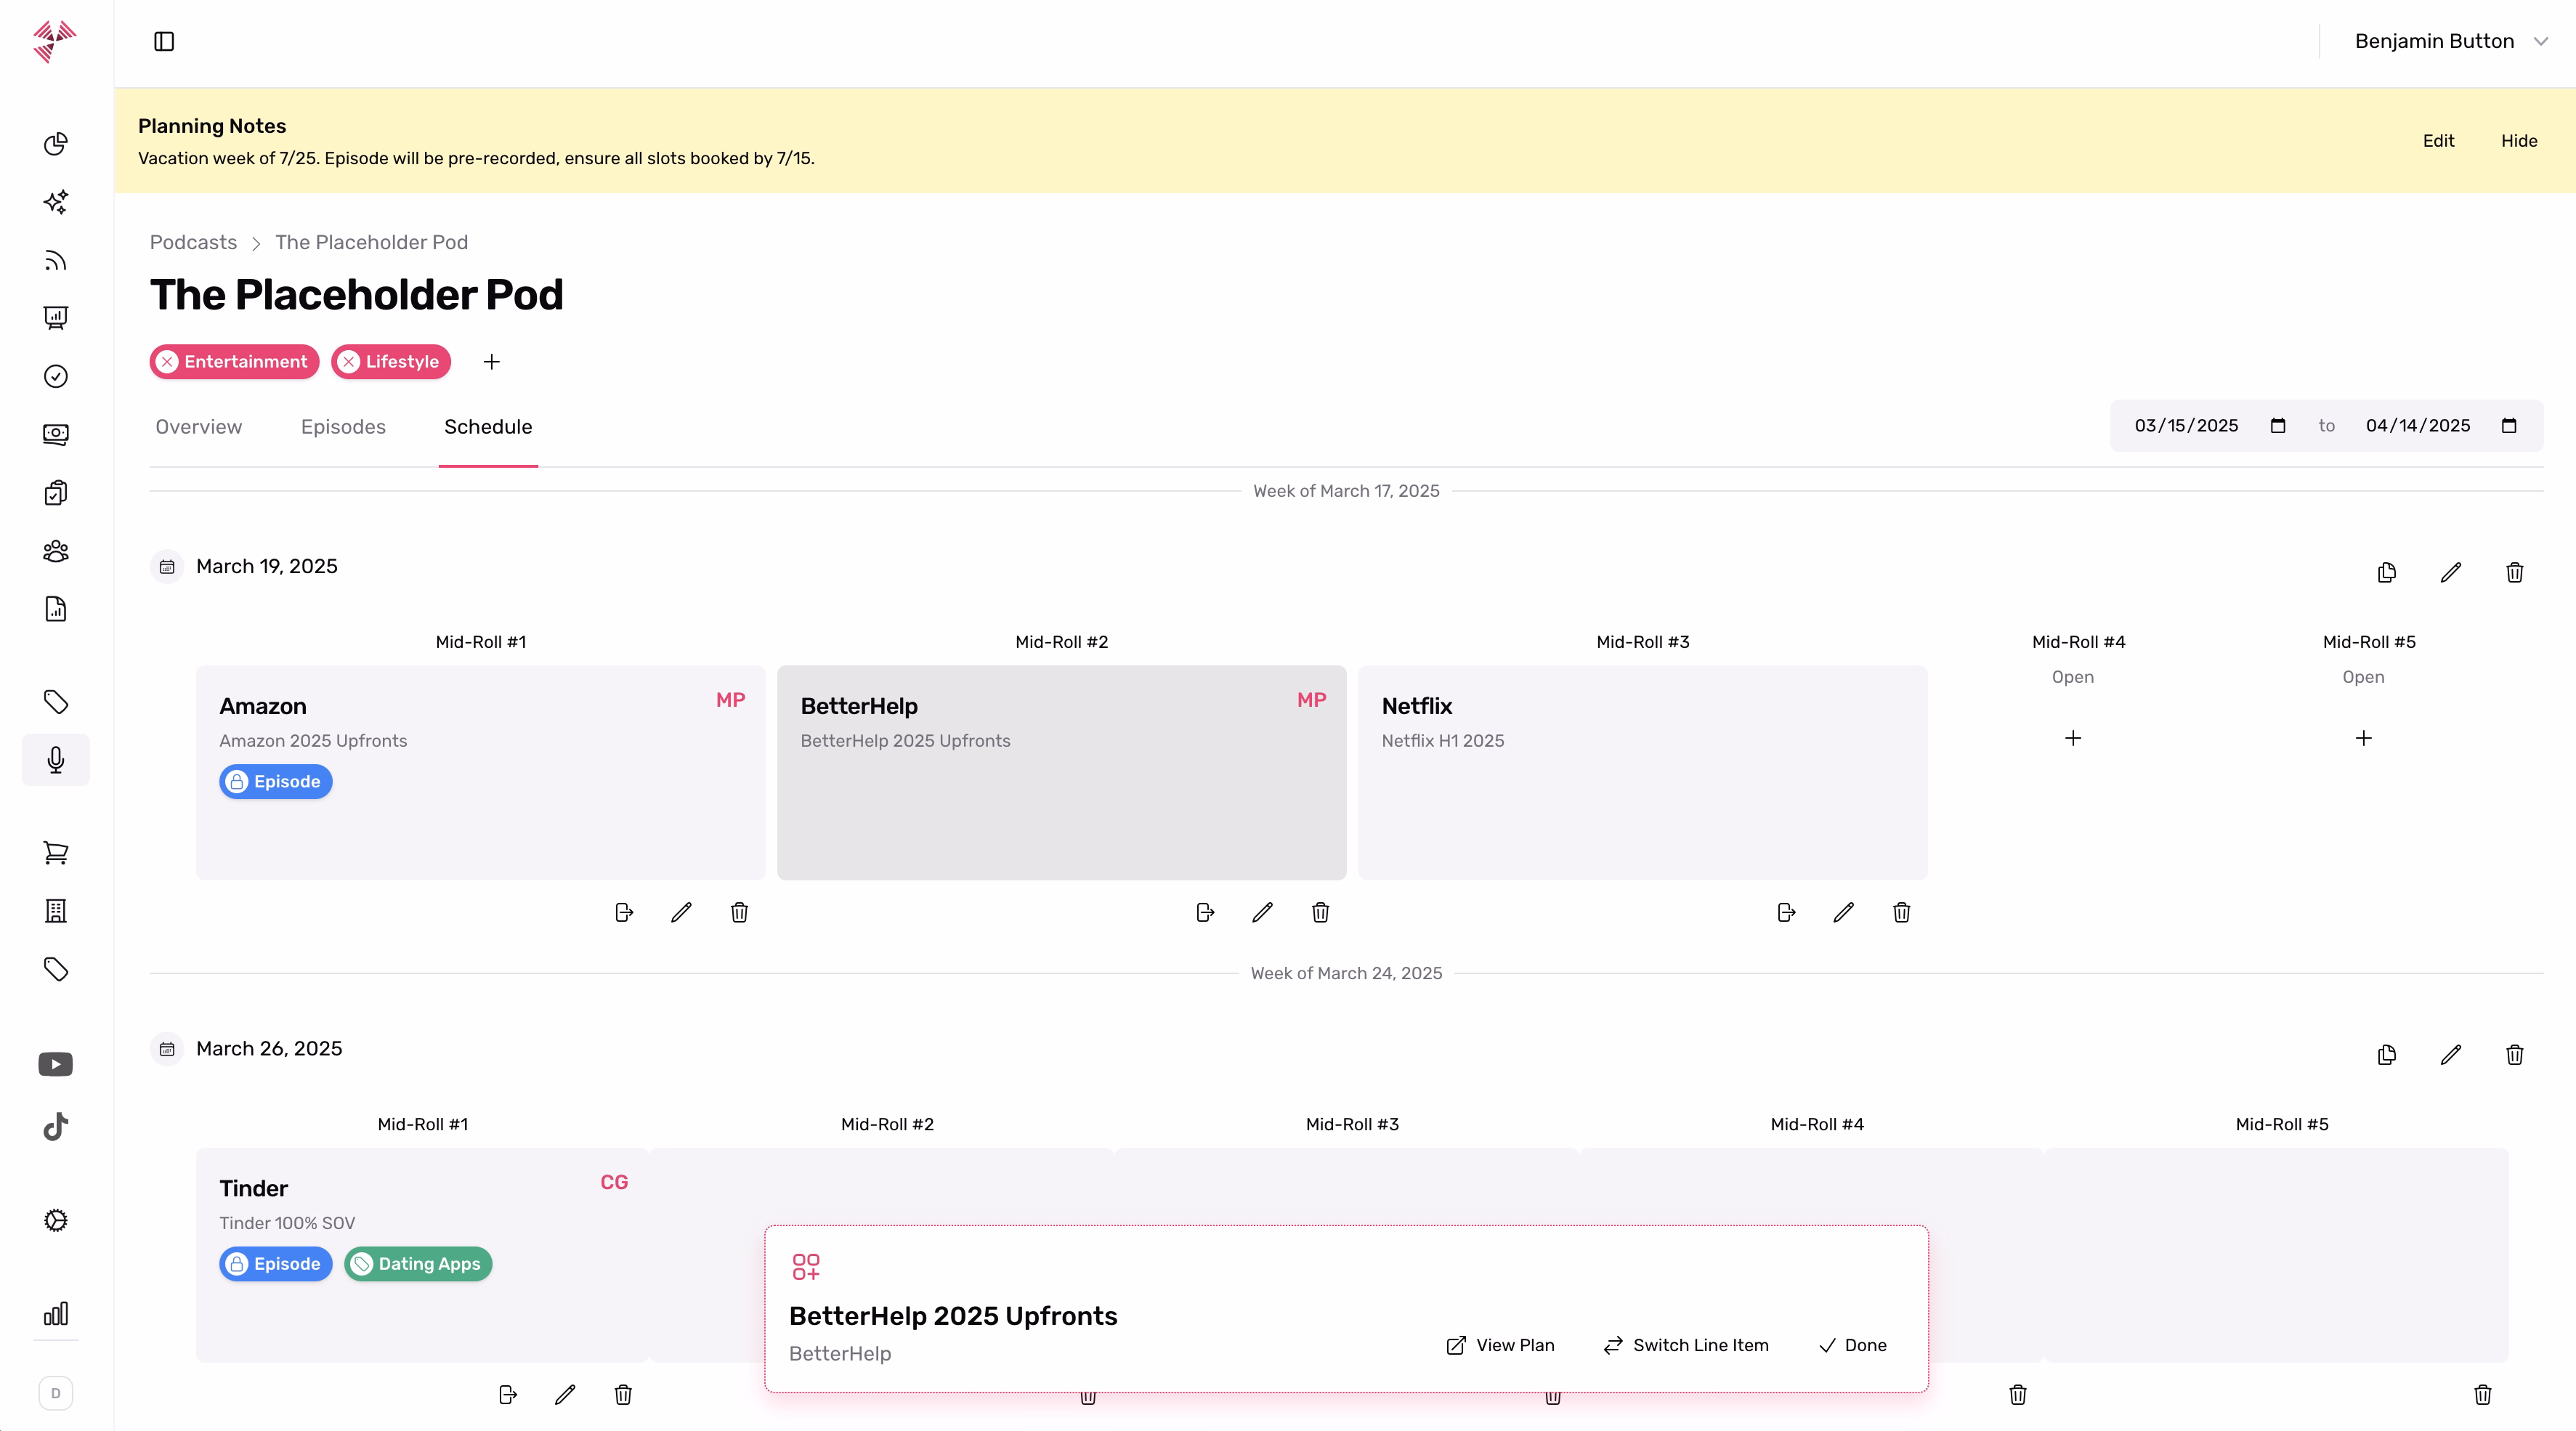This screenshot has height=1431, width=2576.
Task: Hide the Planning Notes banner
Action: click(2519, 141)
